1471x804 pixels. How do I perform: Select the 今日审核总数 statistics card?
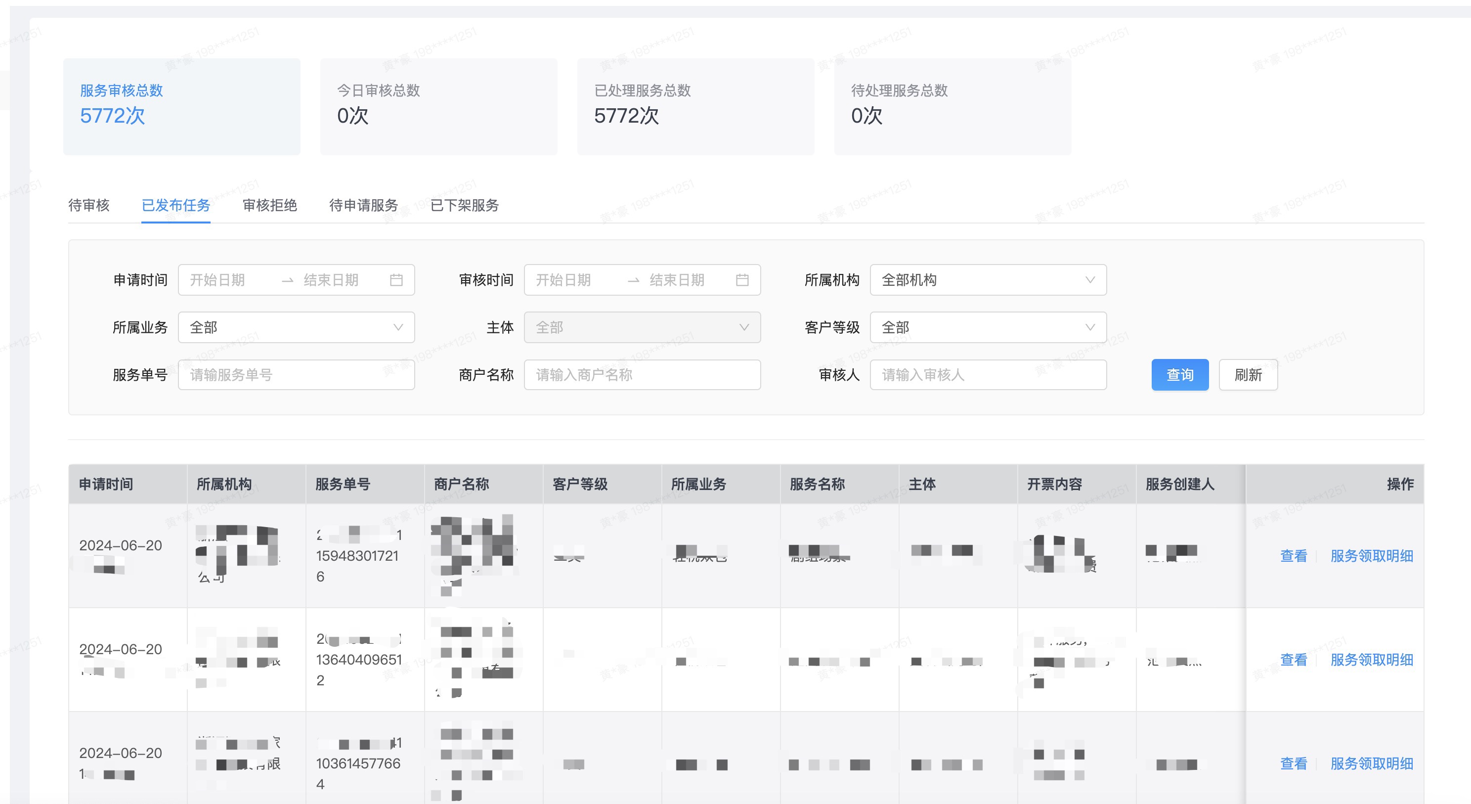point(438,107)
